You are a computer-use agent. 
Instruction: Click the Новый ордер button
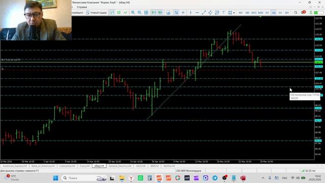click(96, 13)
